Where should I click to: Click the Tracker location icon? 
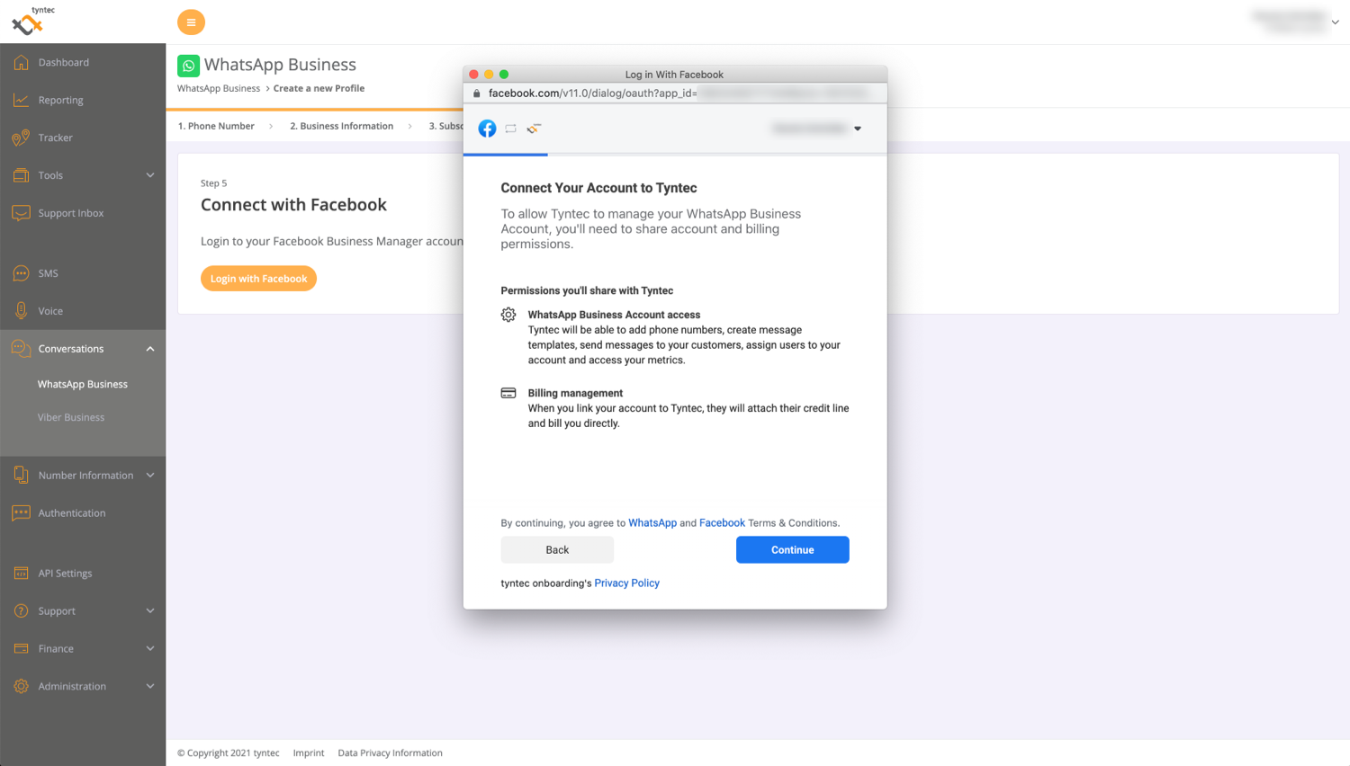click(21, 138)
